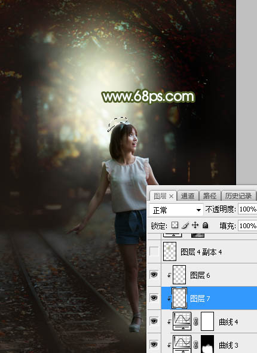Screen dimensions: 257x353
Task: Hide the 图层 6 layer
Action: pos(154,275)
